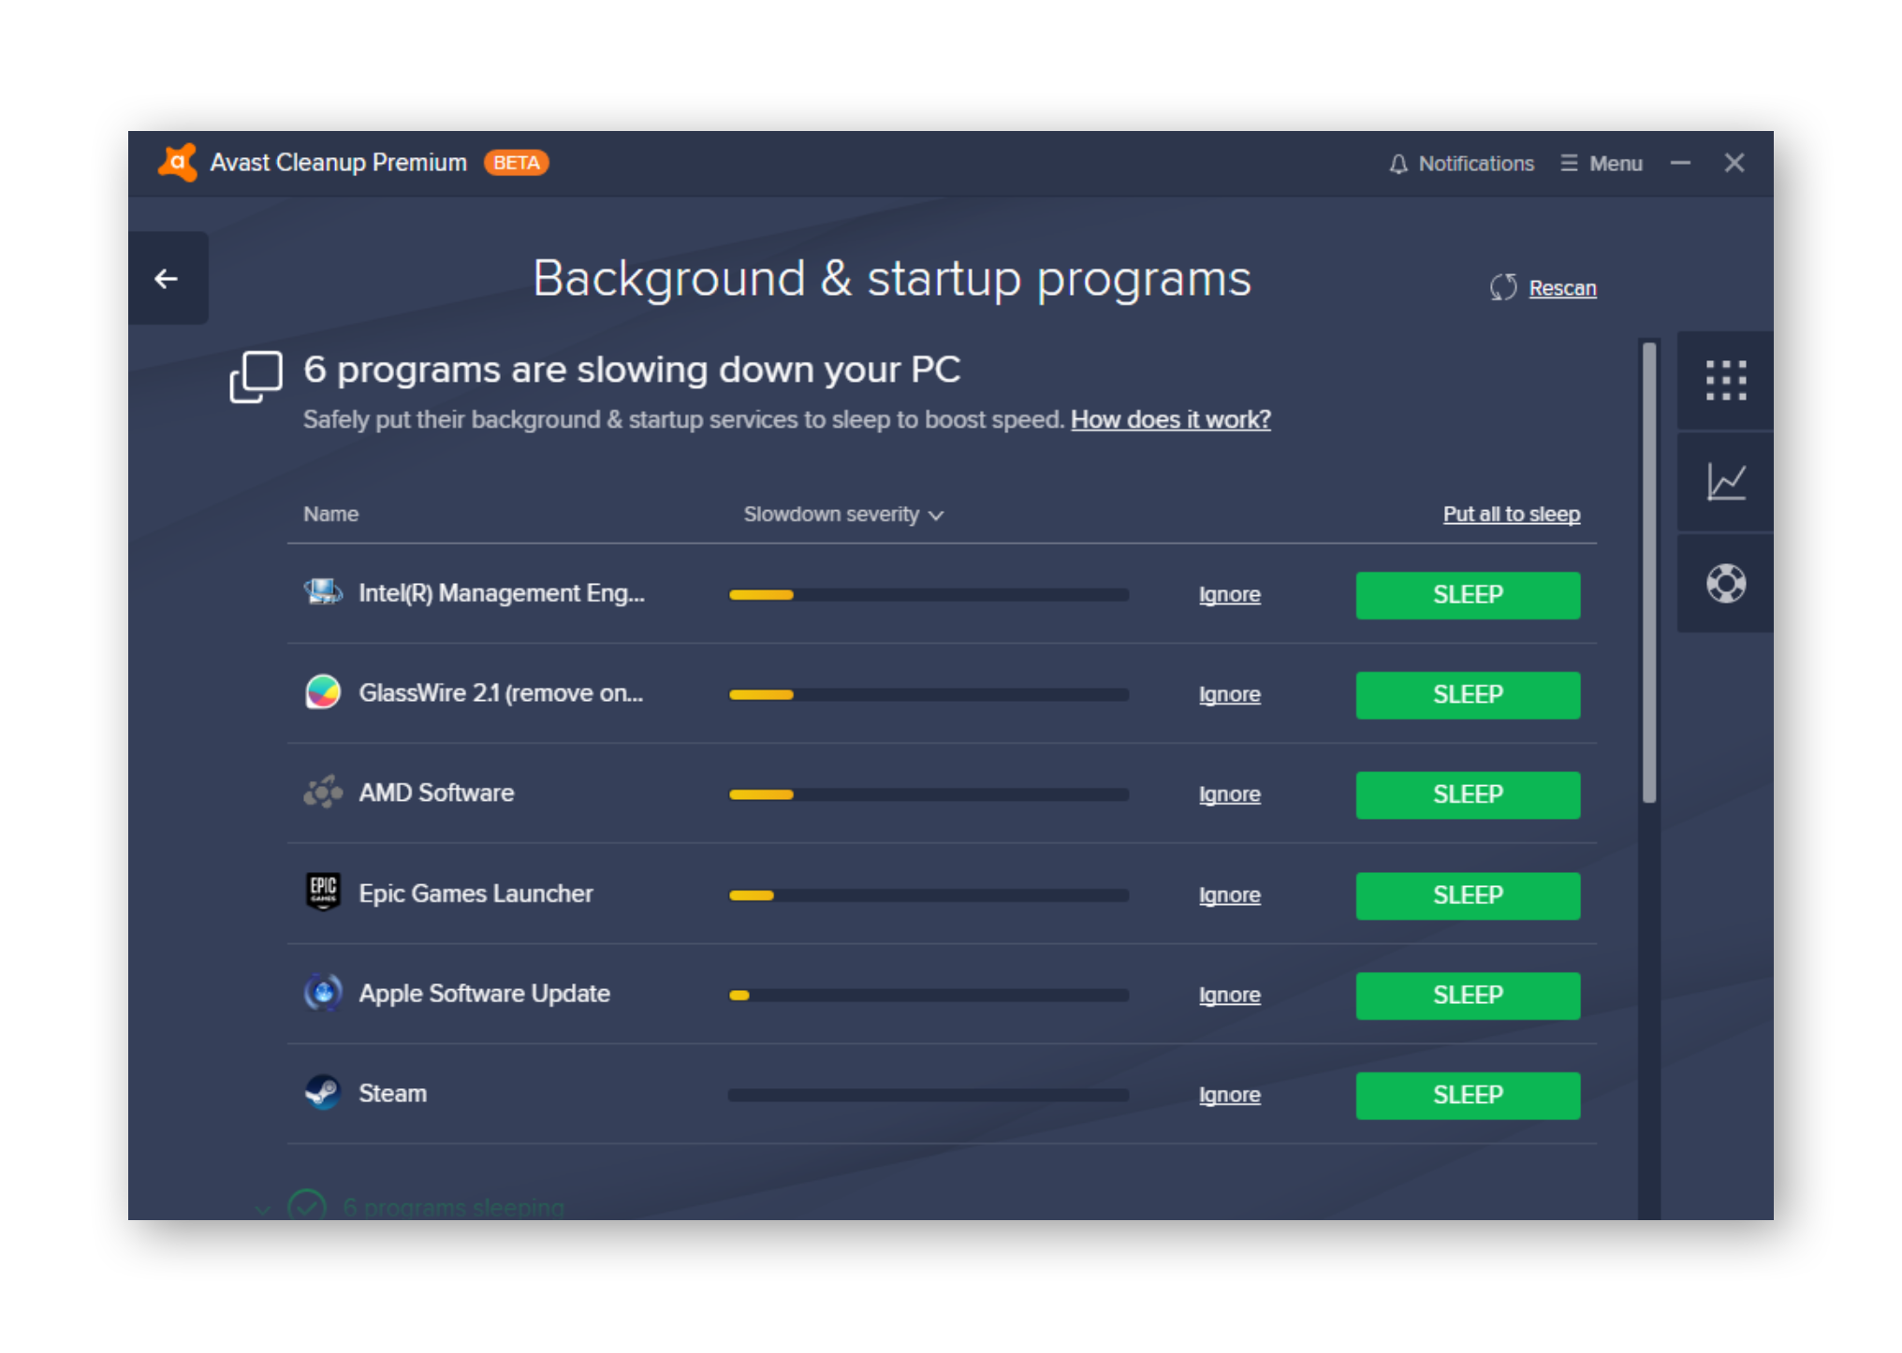The width and height of the screenshot is (1902, 1353).
Task: Put AMD Software to sleep
Action: click(1468, 795)
